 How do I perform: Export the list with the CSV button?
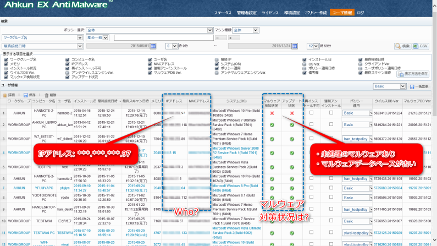(421, 46)
